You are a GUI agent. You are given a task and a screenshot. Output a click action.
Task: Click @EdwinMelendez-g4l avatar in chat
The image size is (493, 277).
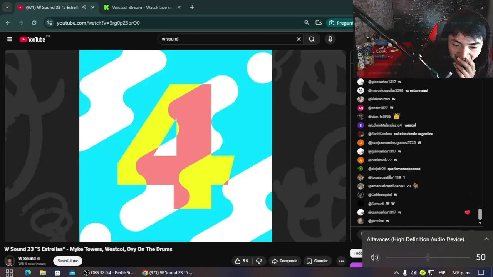361,125
